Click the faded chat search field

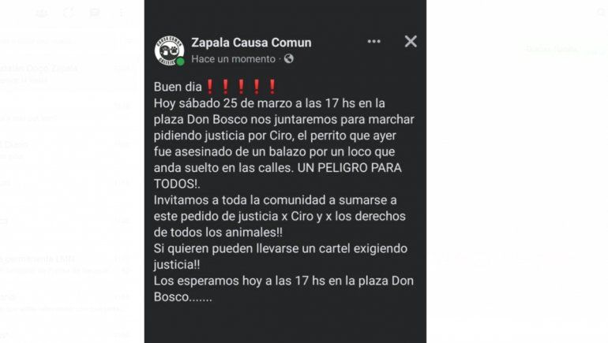pyautogui.click(x=58, y=41)
